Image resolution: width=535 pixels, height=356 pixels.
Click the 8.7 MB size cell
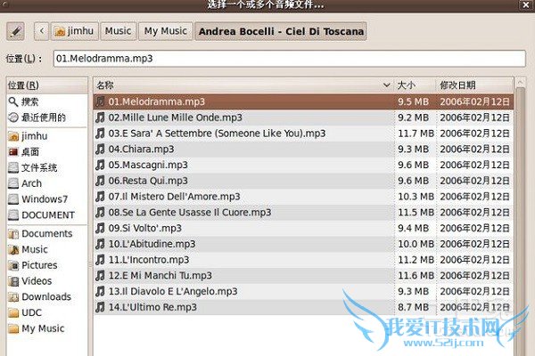click(416, 307)
